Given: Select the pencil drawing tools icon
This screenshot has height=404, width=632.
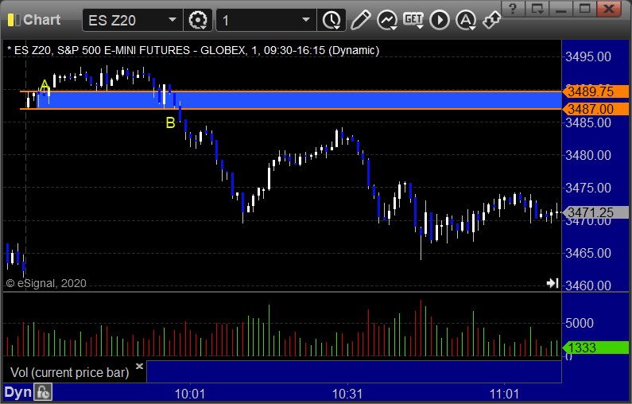Looking at the screenshot, I should pos(360,20).
